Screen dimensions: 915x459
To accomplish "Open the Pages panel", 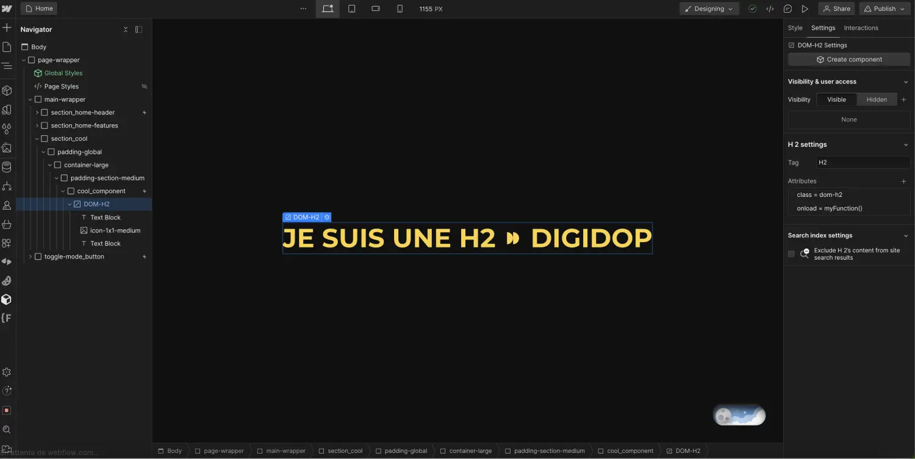I will click(x=9, y=46).
